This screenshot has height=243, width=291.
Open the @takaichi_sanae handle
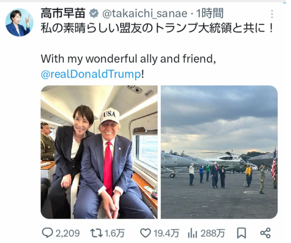[x=145, y=14]
